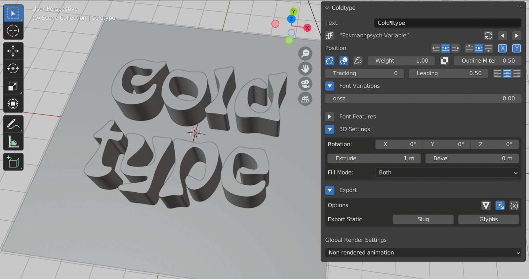This screenshot has height=279, width=529.
Task: Toggle the third unselected outline shape option
Action: 358,61
